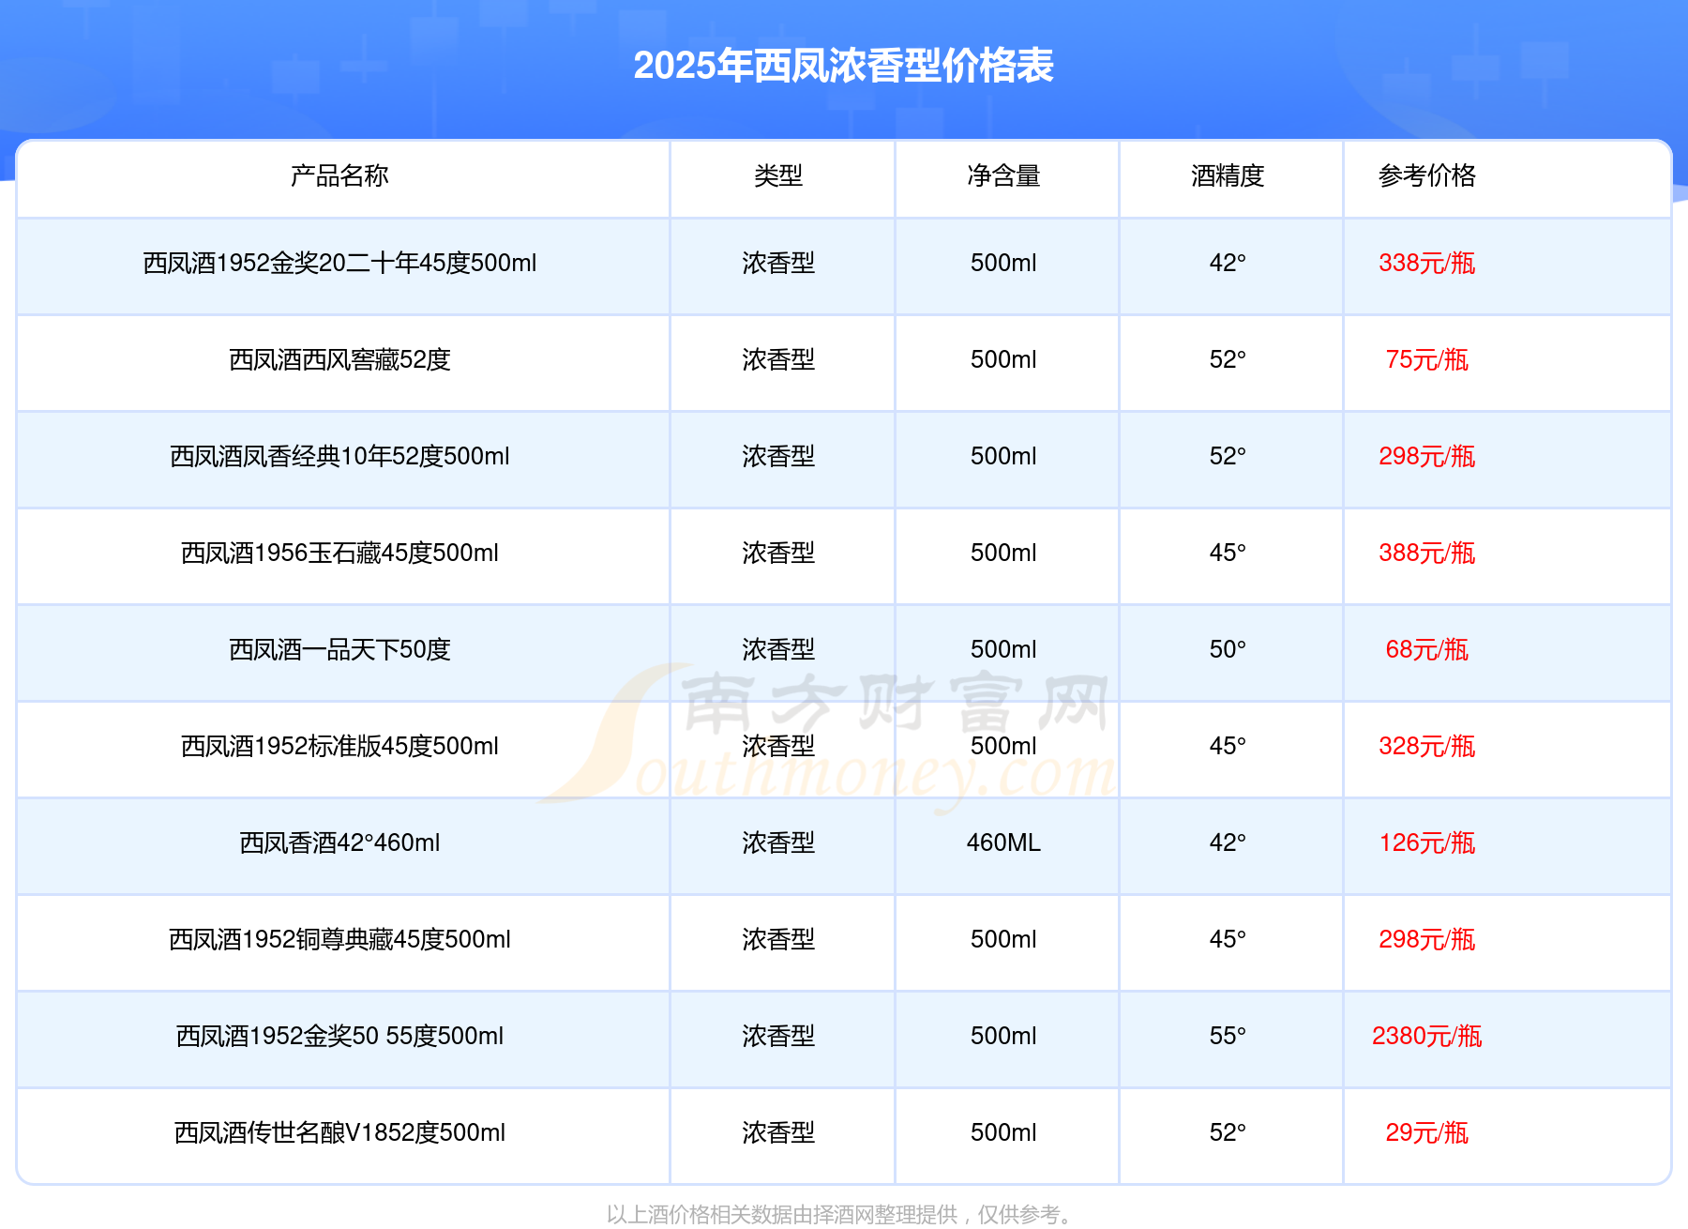
Task: Click price 298元/瓶 in 凤香经典10年 row
Action: (1426, 456)
